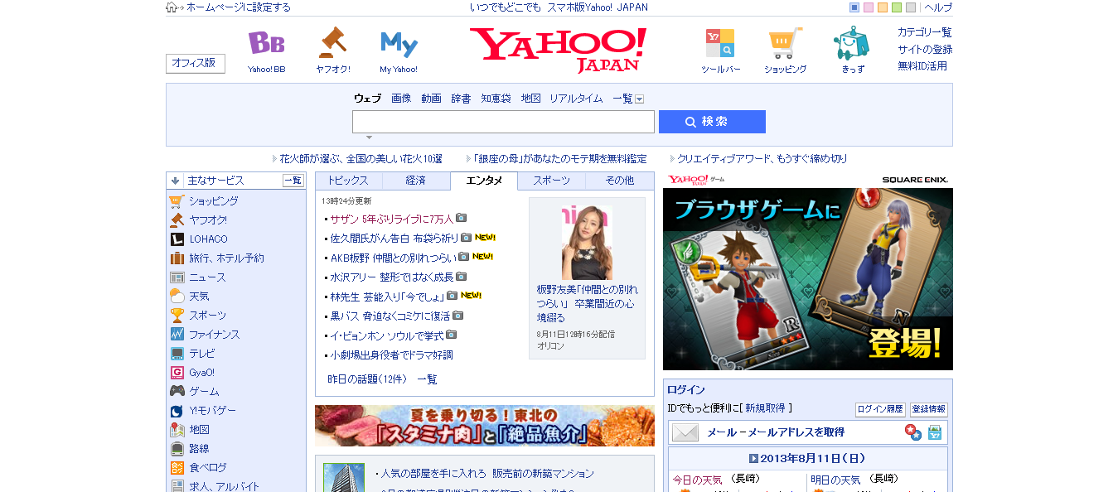Image resolution: width=1118 pixels, height=492 pixels.
Task: Select the gray theme color swatch
Action: pos(911,7)
